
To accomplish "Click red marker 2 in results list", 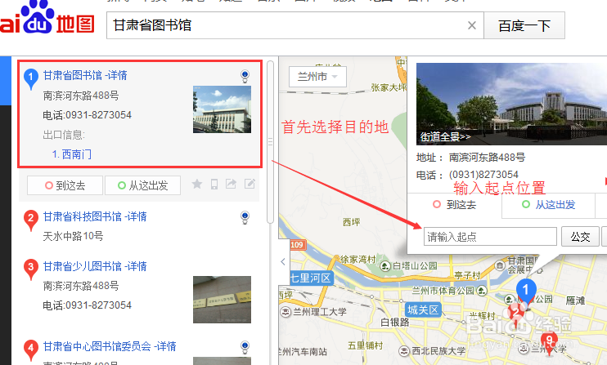I will (x=31, y=220).
